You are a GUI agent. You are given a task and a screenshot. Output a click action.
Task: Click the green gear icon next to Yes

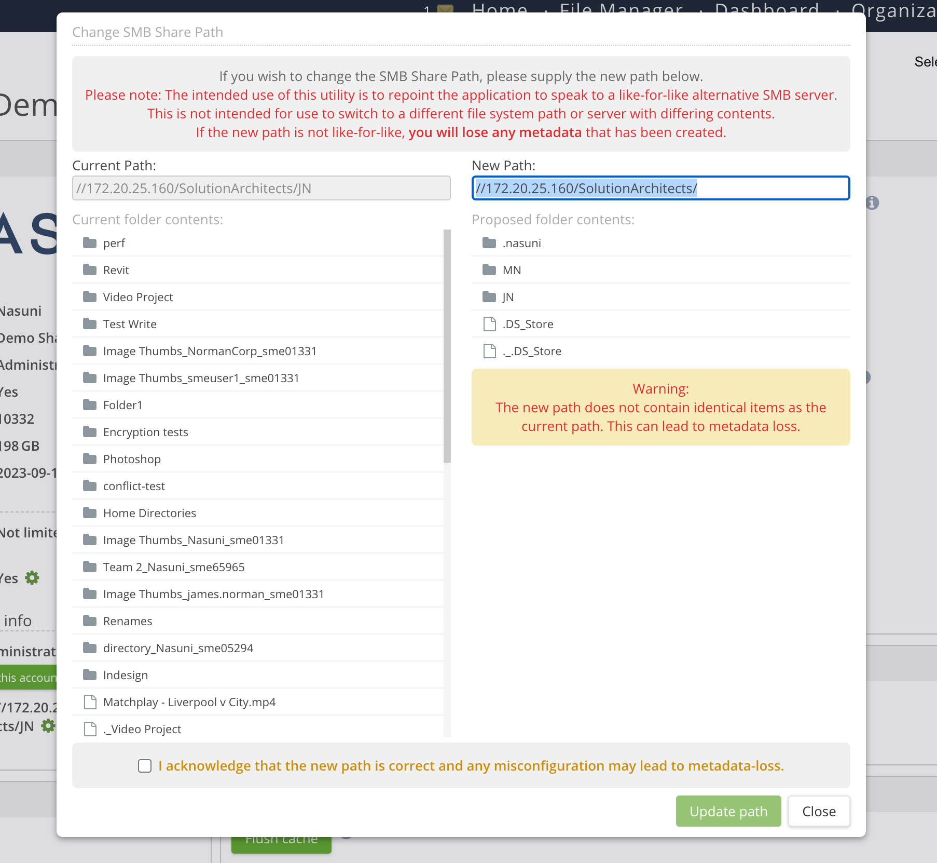point(32,578)
